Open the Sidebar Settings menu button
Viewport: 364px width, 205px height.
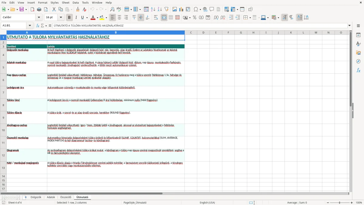pyautogui.click(x=358, y=26)
